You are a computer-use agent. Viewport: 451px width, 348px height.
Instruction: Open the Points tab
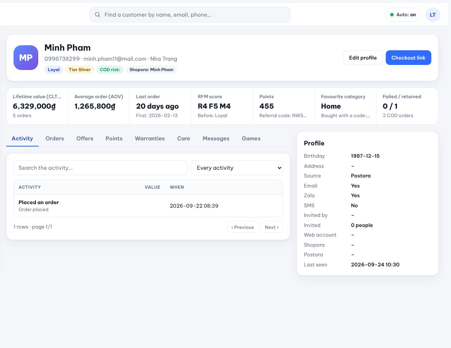tap(114, 138)
